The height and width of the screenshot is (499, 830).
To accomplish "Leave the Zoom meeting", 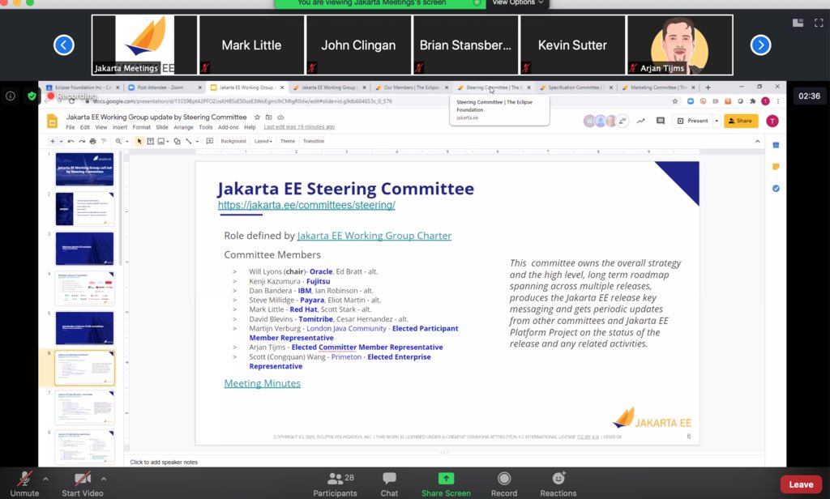I will 801,484.
